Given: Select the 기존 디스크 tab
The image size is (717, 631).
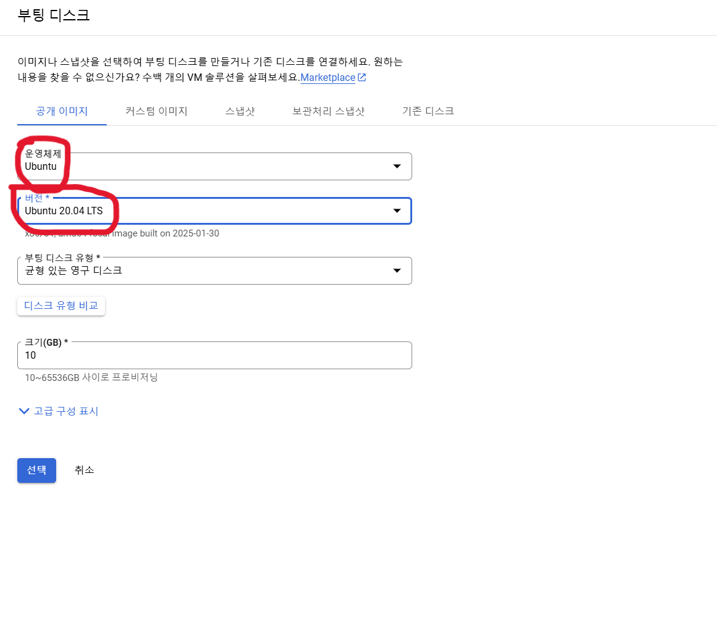Looking at the screenshot, I should pos(428,112).
